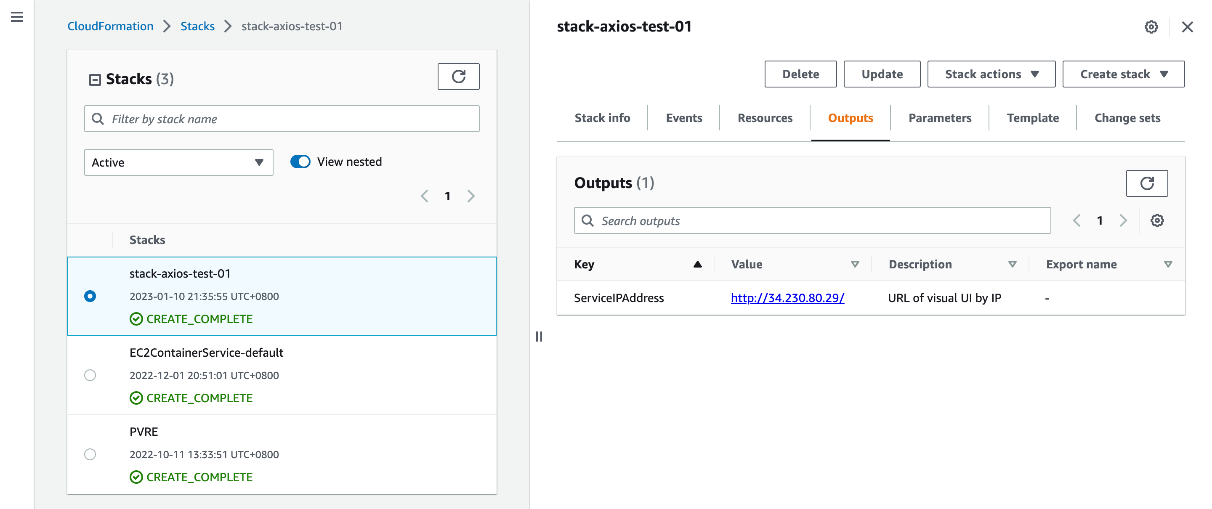Close the stack detail panel
This screenshot has height=509, width=1212.
click(x=1187, y=27)
